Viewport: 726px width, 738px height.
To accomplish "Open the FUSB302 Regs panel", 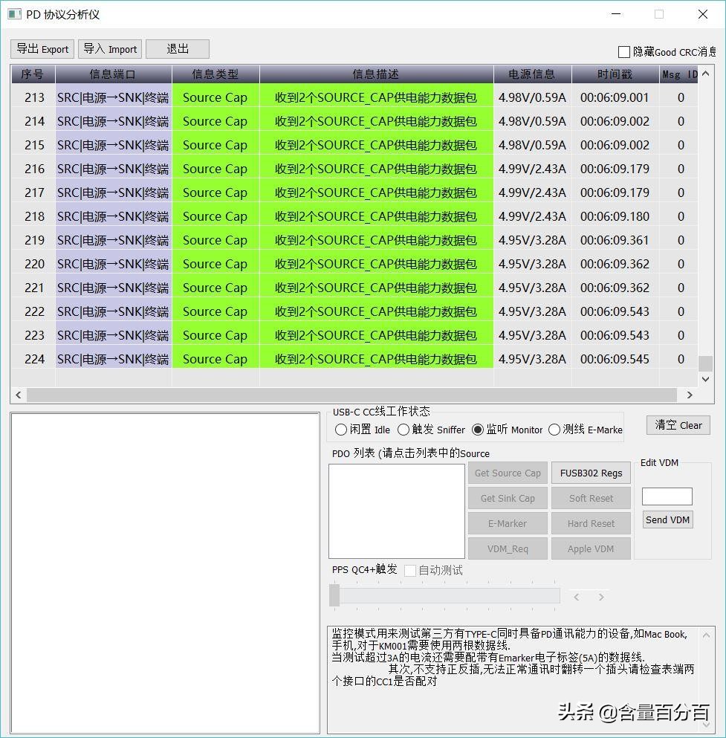I will tap(591, 473).
